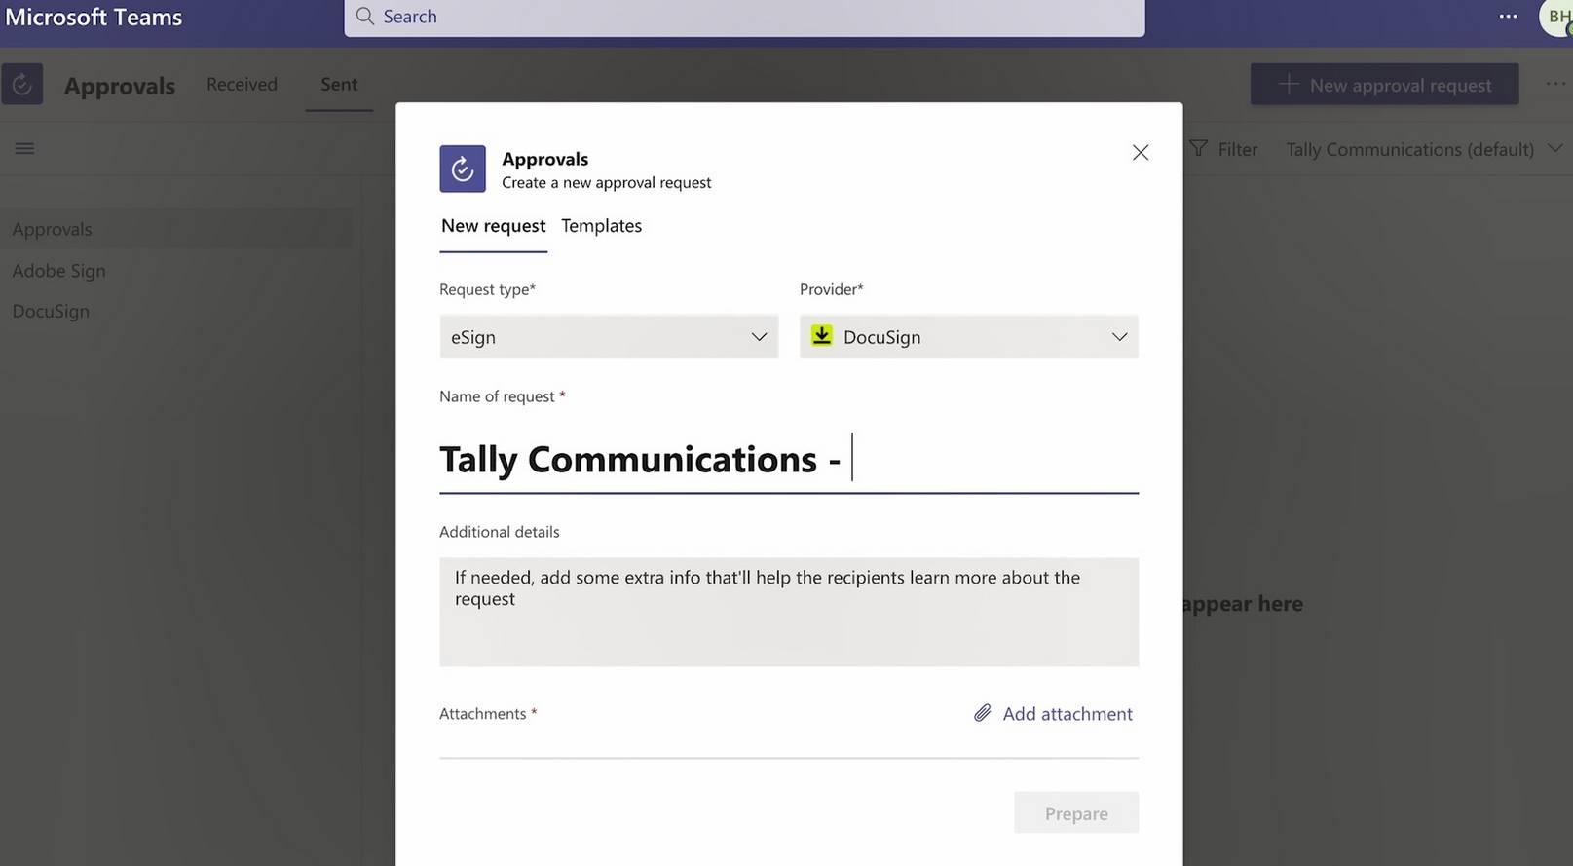Click the Additional details text area
The image size is (1573, 866).
tap(789, 612)
